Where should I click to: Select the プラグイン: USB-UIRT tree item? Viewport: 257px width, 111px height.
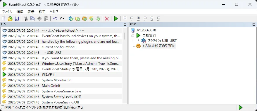(162, 41)
